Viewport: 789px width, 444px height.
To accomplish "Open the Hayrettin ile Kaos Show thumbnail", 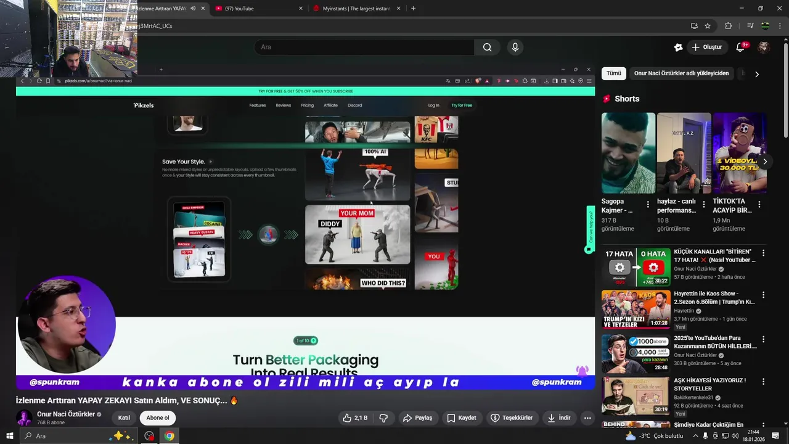I will click(636, 309).
